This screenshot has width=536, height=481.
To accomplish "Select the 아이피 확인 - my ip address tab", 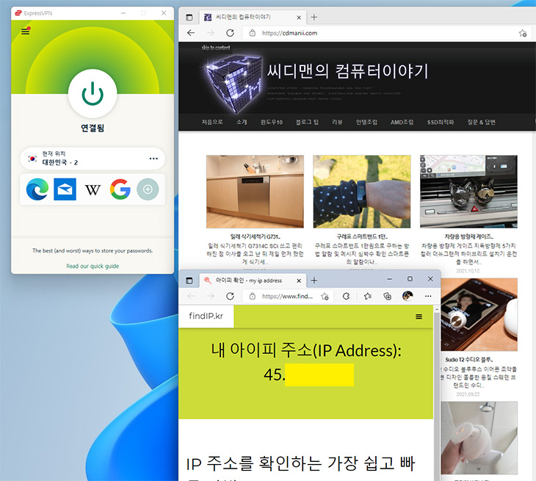I will [x=252, y=281].
